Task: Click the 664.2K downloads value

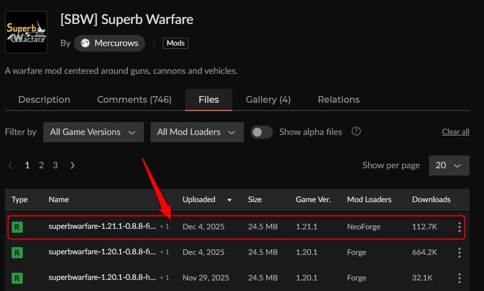Action: click(x=425, y=252)
